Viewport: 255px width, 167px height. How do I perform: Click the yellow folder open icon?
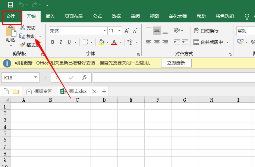[x=16, y=91]
